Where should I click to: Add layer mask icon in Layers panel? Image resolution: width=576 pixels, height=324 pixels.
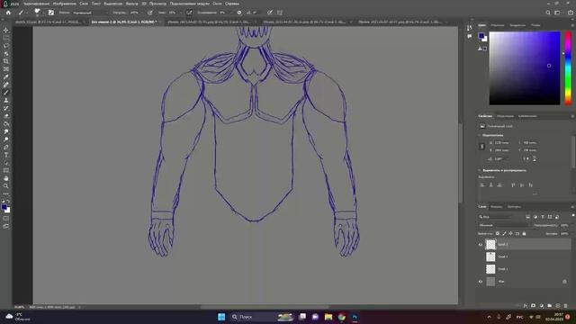click(x=534, y=306)
